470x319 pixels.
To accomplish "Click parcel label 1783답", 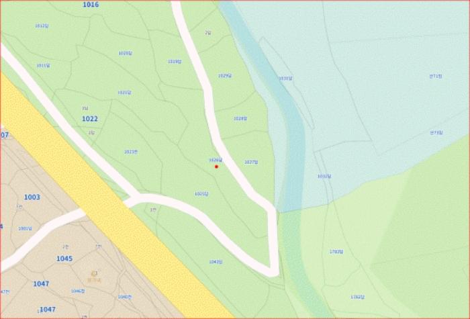I will click(x=336, y=252).
